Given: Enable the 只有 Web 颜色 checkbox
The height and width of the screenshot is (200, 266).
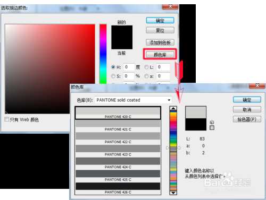Looking at the screenshot, I should pos(7,119).
